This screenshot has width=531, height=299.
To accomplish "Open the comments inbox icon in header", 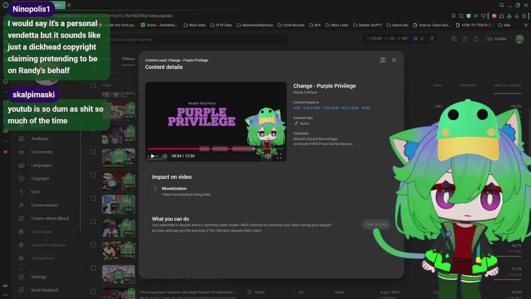I will click(453, 39).
